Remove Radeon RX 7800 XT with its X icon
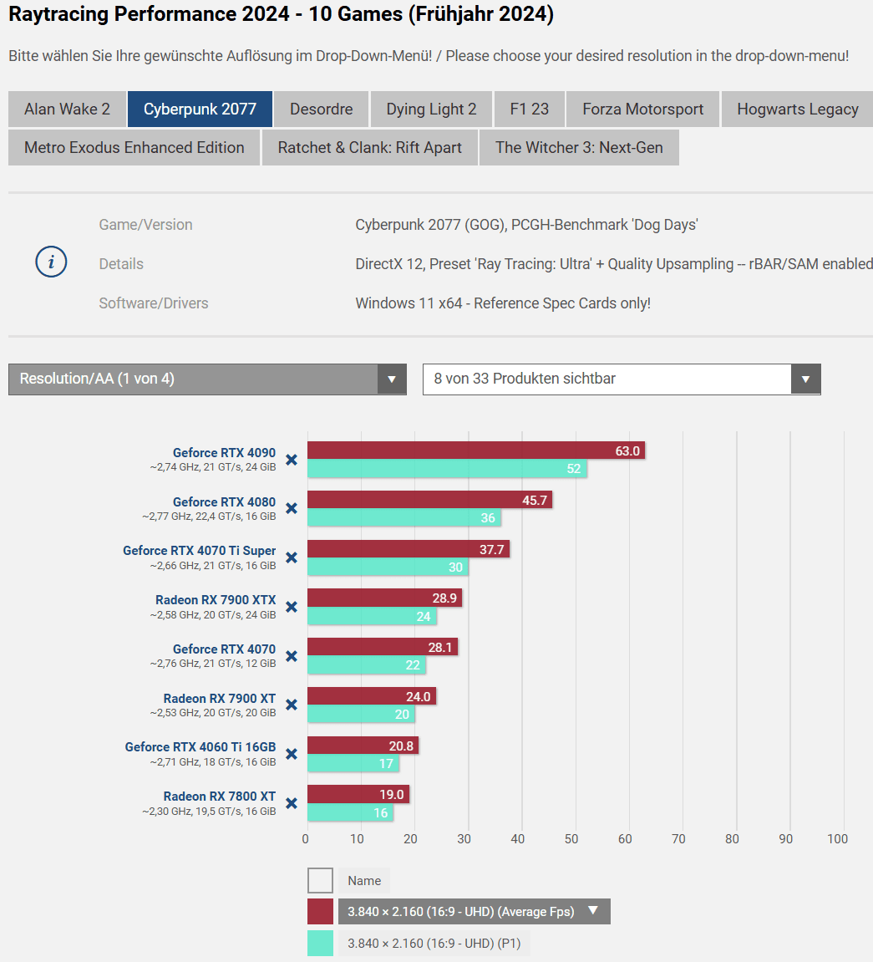The width and height of the screenshot is (873, 962). pyautogui.click(x=292, y=803)
